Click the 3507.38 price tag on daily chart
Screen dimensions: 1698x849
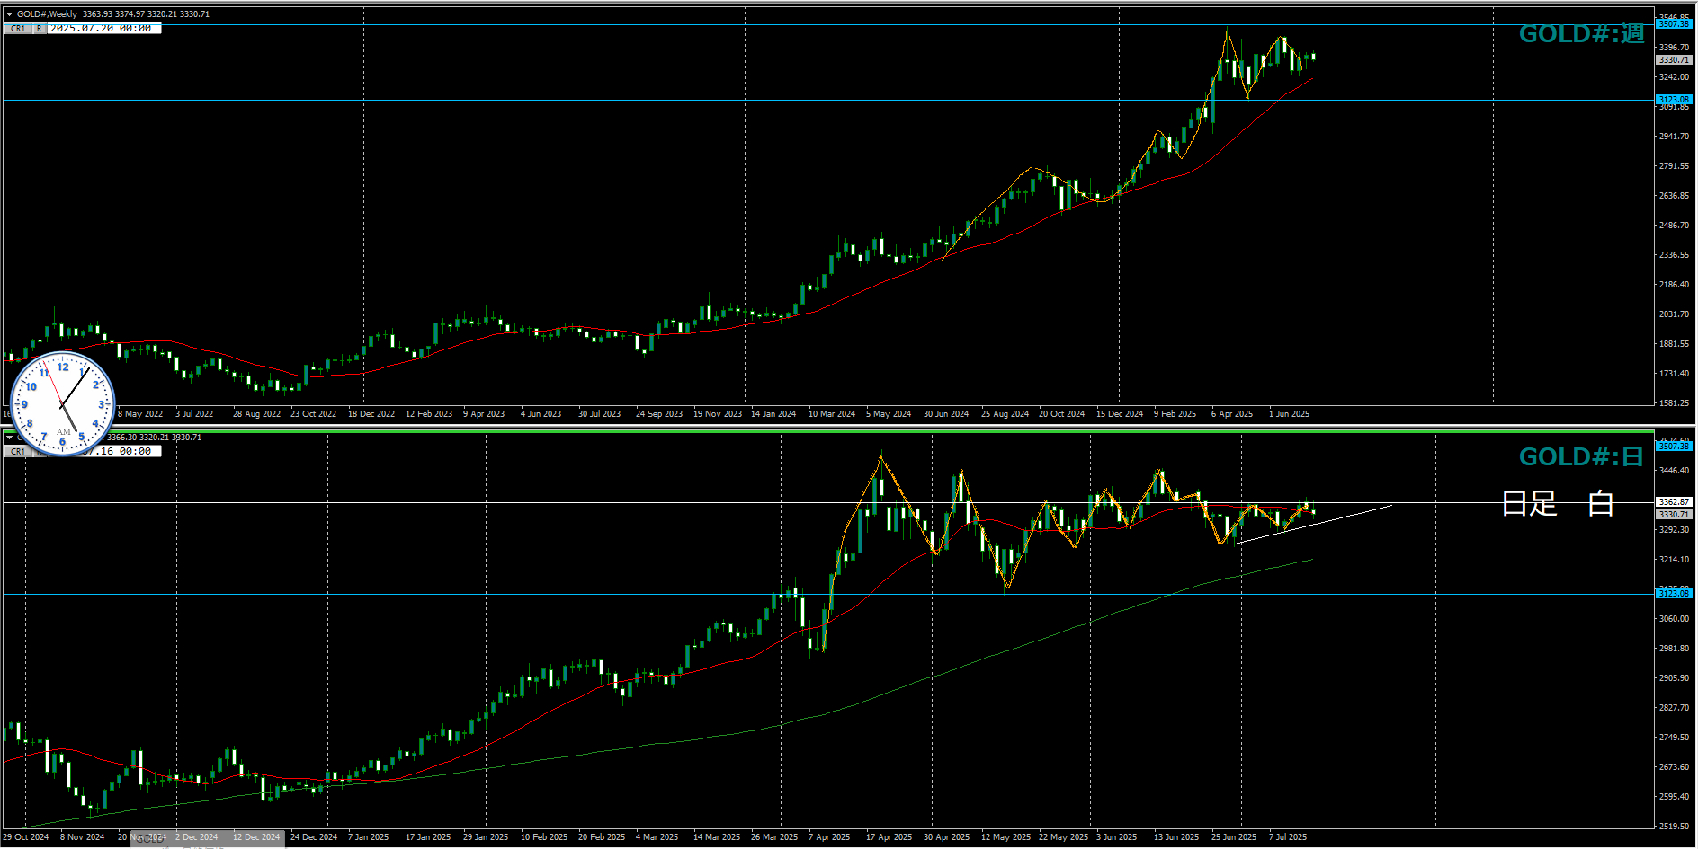[x=1675, y=447]
